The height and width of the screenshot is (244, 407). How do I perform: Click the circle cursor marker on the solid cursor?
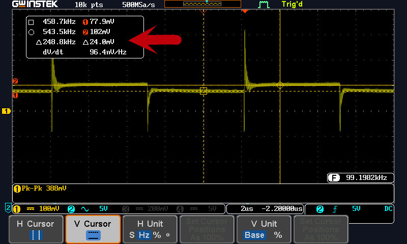280,85
